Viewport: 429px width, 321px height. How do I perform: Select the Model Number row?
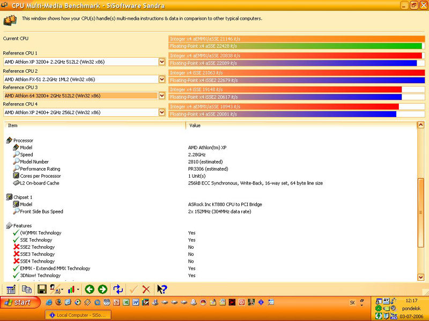(31, 162)
